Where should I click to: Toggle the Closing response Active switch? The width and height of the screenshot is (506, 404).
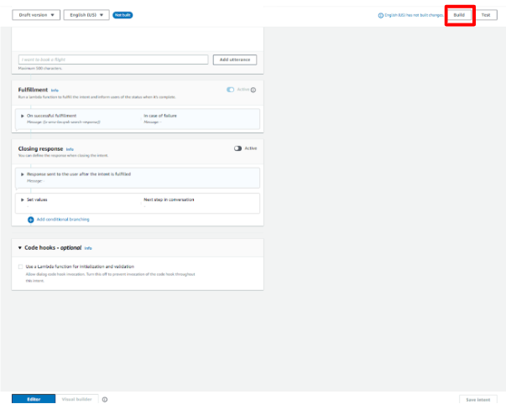pyautogui.click(x=237, y=148)
